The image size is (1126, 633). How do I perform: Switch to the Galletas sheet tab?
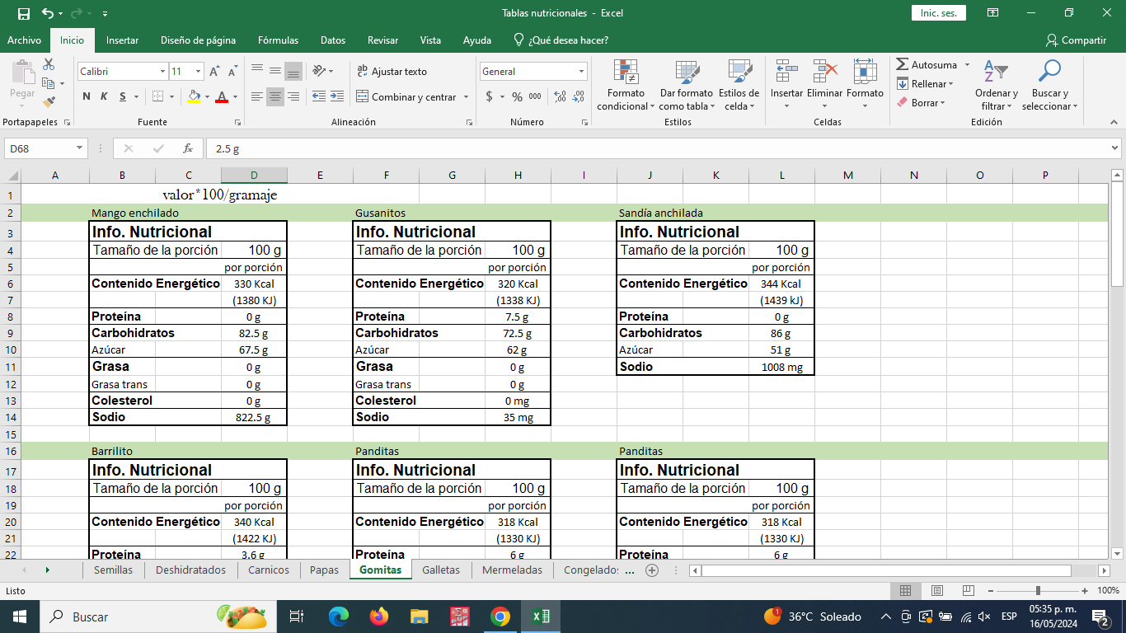[441, 570]
